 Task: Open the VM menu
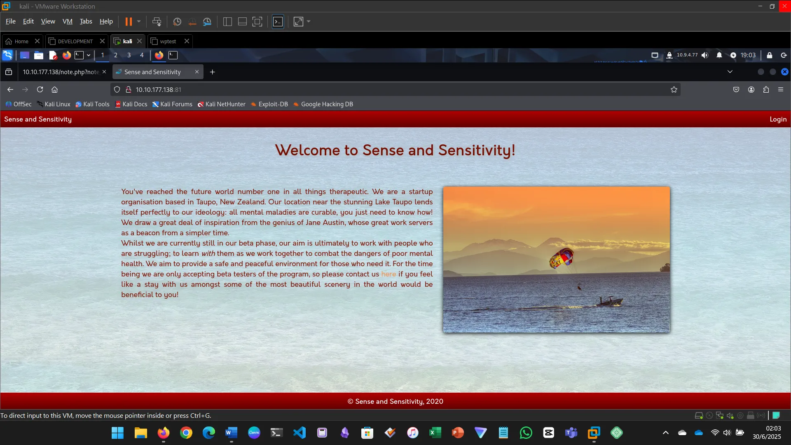coord(67,21)
